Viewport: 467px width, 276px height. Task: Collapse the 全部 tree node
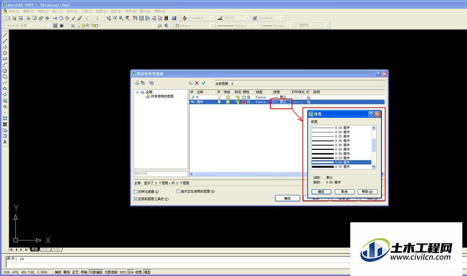[137, 92]
